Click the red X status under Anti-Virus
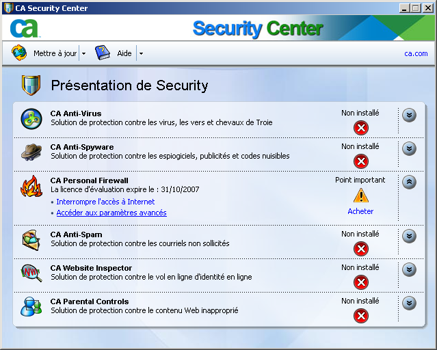This screenshot has width=437, height=350. (x=361, y=128)
